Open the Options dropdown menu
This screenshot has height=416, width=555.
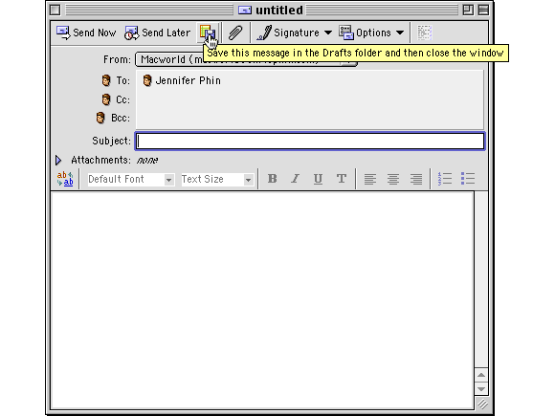pyautogui.click(x=371, y=33)
